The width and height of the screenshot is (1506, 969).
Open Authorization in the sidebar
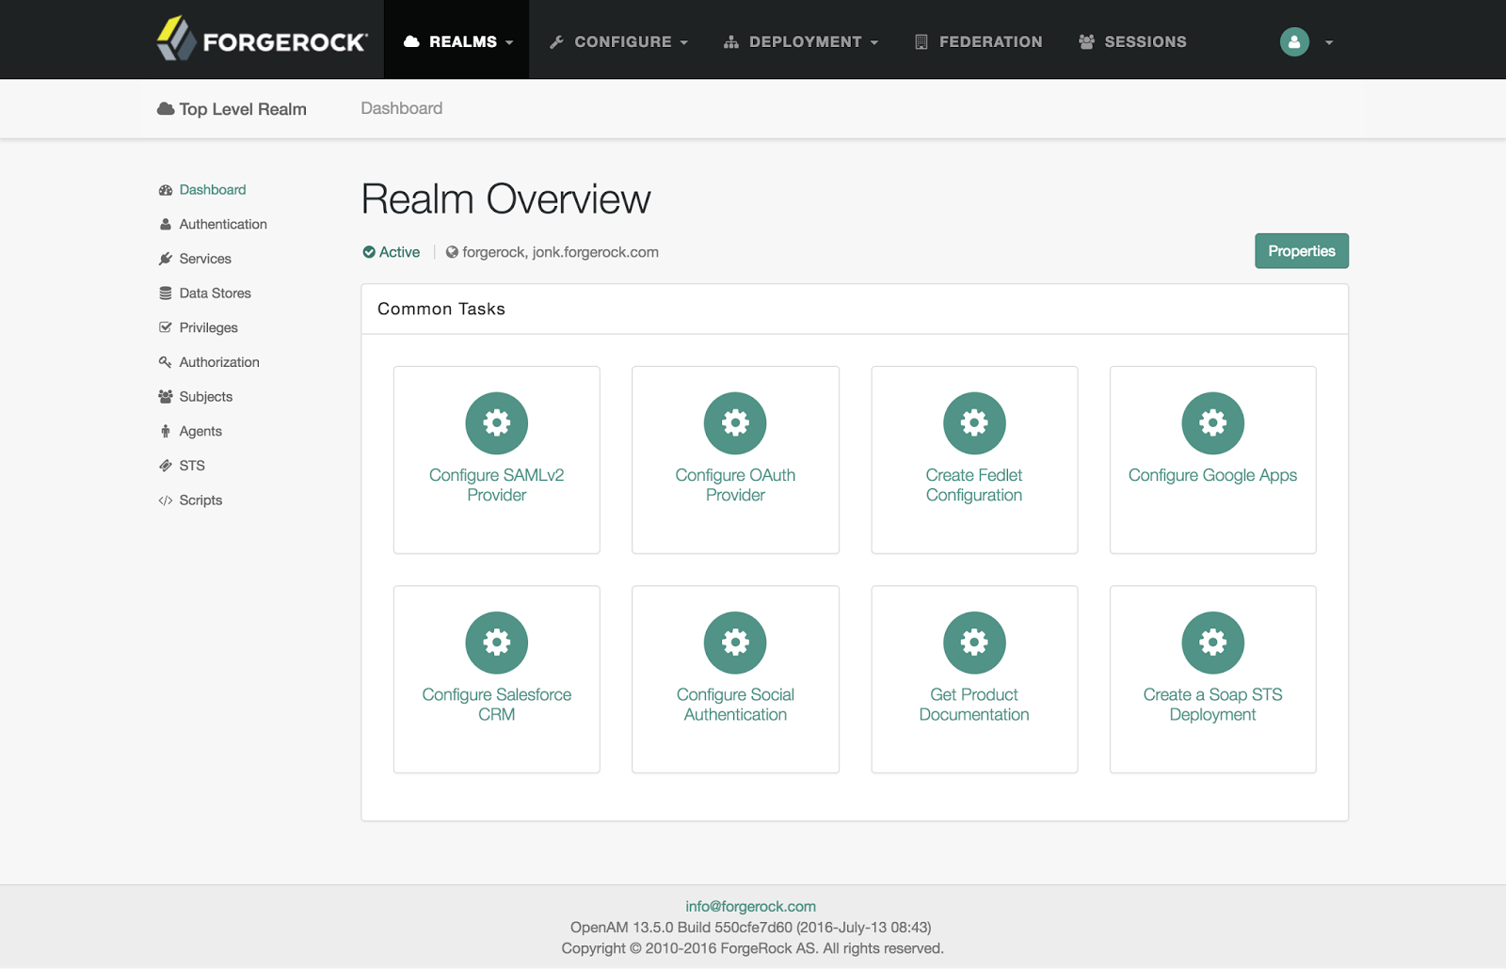(x=219, y=362)
